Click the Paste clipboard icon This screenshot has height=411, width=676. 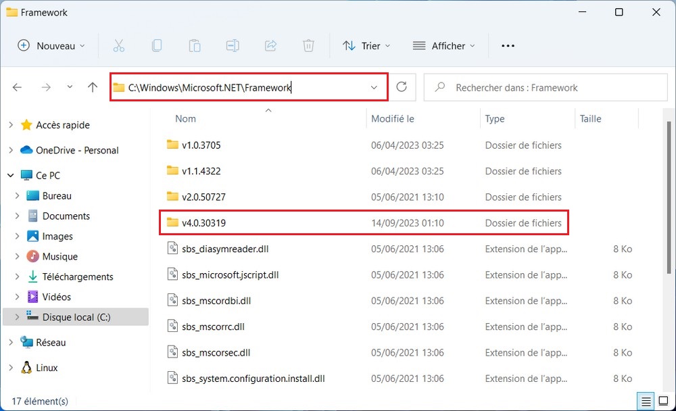tap(195, 46)
